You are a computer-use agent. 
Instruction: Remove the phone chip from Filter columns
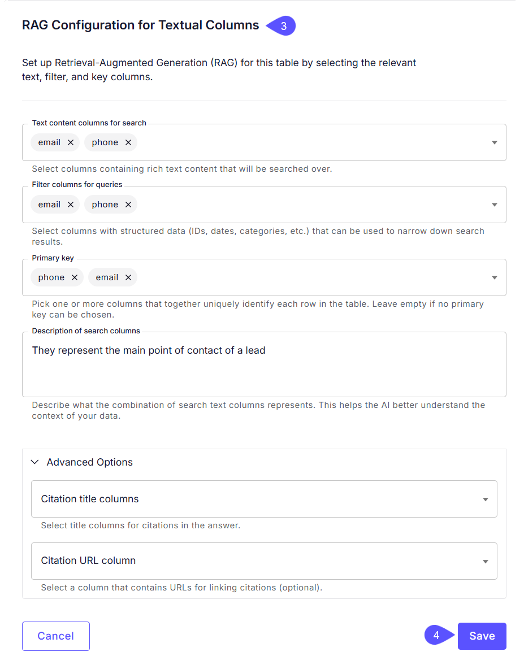click(128, 204)
